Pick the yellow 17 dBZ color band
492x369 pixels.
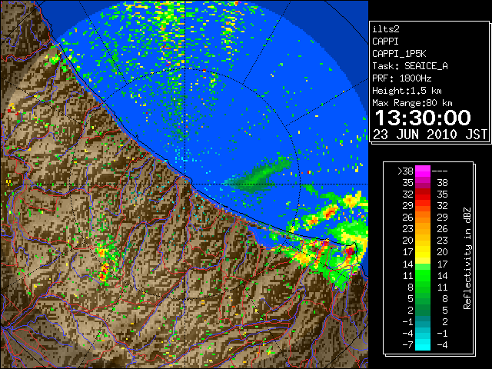423,252
